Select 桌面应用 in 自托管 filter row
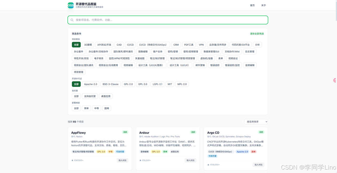The width and height of the screenshot is (337, 173). tap(106, 96)
